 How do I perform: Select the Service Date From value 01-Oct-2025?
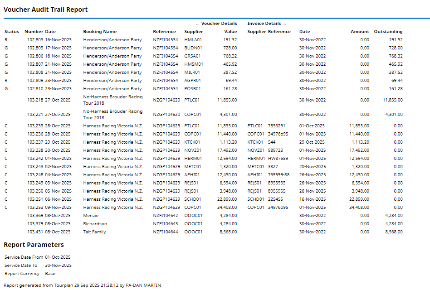[x=58, y=257]
